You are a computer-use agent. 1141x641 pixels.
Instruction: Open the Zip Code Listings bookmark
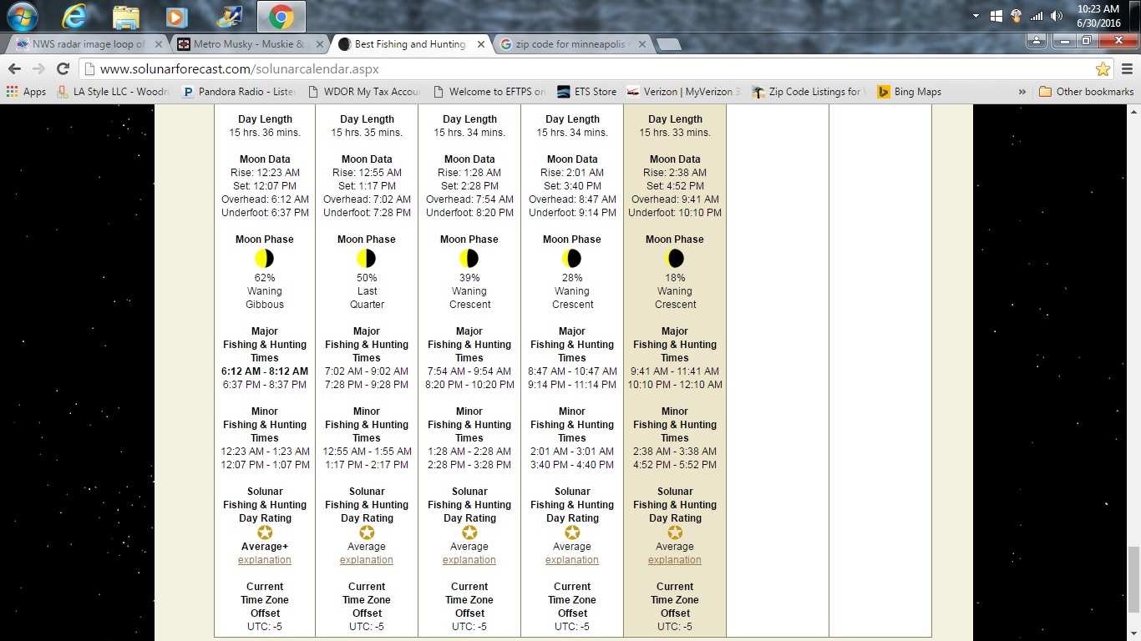[x=809, y=92]
